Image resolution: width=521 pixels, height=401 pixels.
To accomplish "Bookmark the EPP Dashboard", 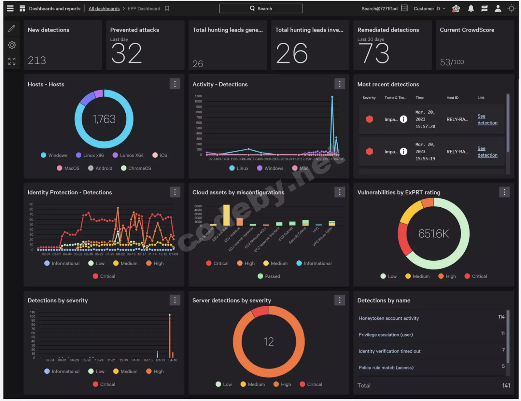I will point(167,8).
